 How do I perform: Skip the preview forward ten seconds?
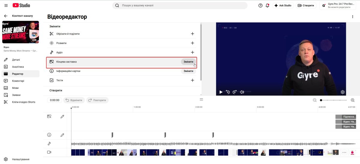click(235, 92)
